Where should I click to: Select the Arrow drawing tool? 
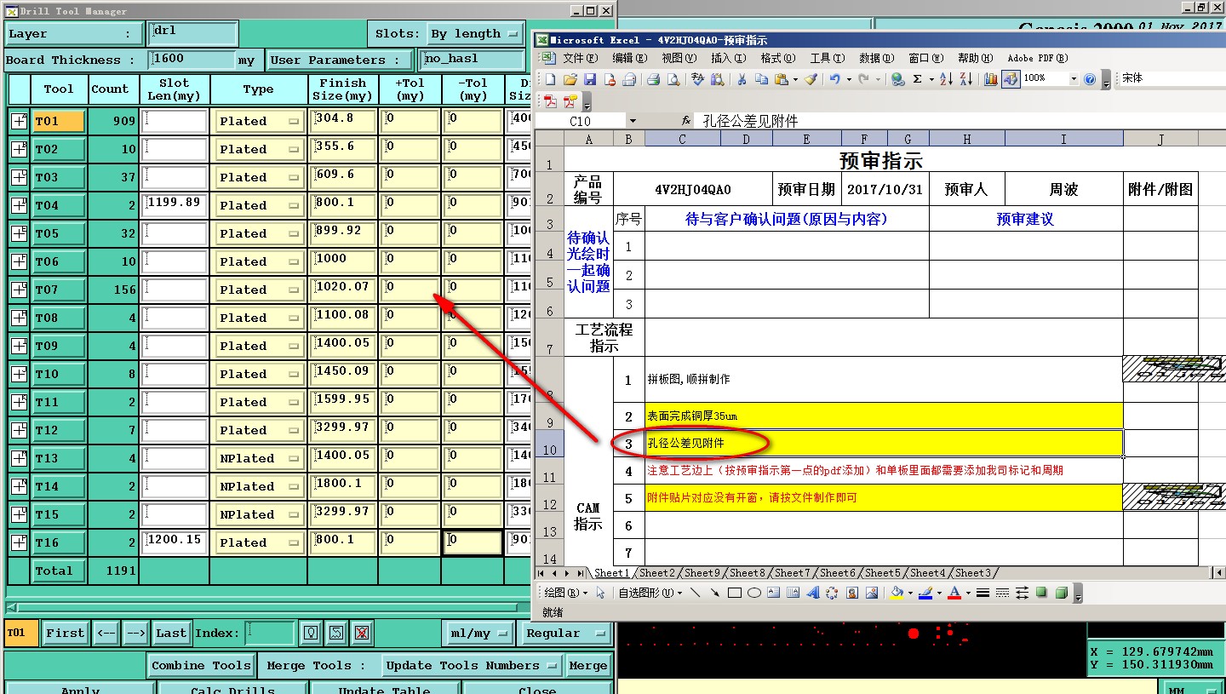tap(715, 593)
